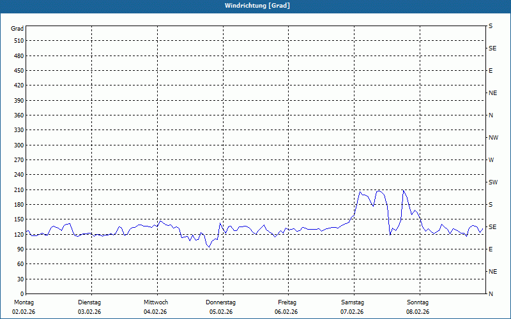Click the Freitag day label
This screenshot has width=511, height=319.
pyautogui.click(x=287, y=302)
